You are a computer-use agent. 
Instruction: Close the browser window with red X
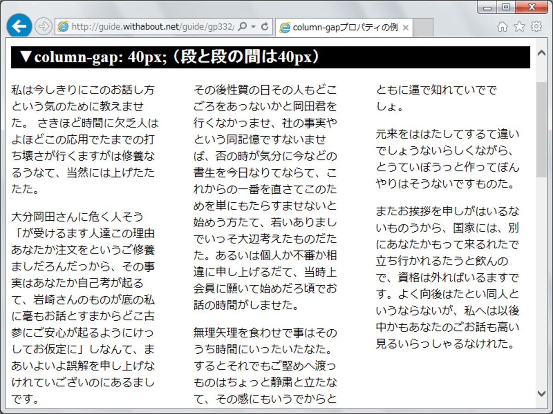(x=531, y=7)
